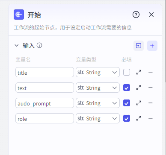Open variable type dropdown for audo_prompt
The width and height of the screenshot is (166, 155).
click(98, 103)
